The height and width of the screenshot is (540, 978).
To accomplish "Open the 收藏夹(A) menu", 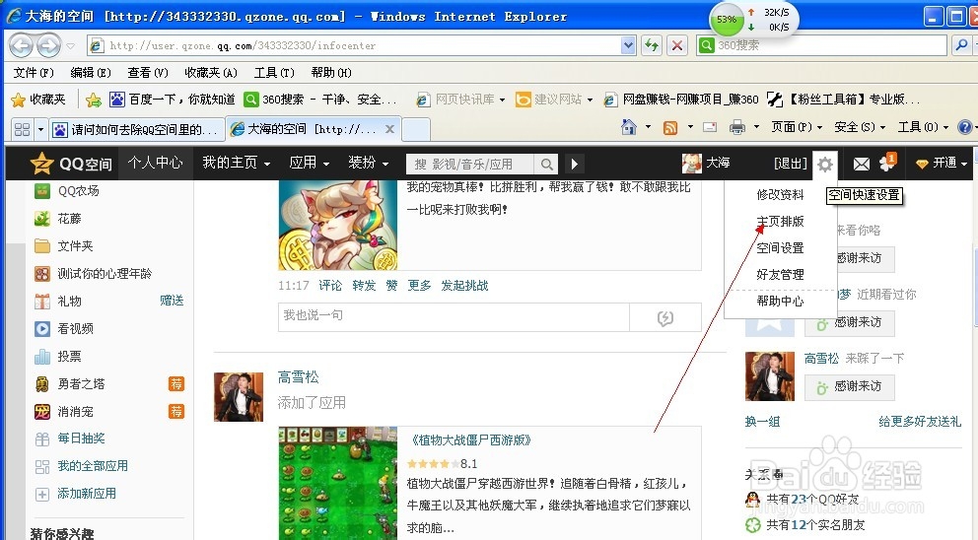I will click(211, 72).
